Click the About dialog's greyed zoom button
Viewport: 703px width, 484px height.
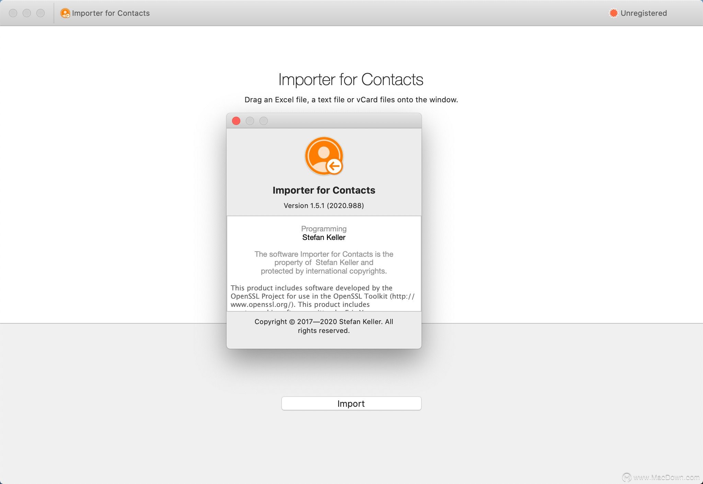click(264, 121)
